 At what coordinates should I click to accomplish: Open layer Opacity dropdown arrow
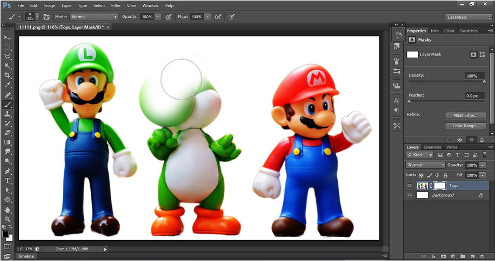point(483,165)
